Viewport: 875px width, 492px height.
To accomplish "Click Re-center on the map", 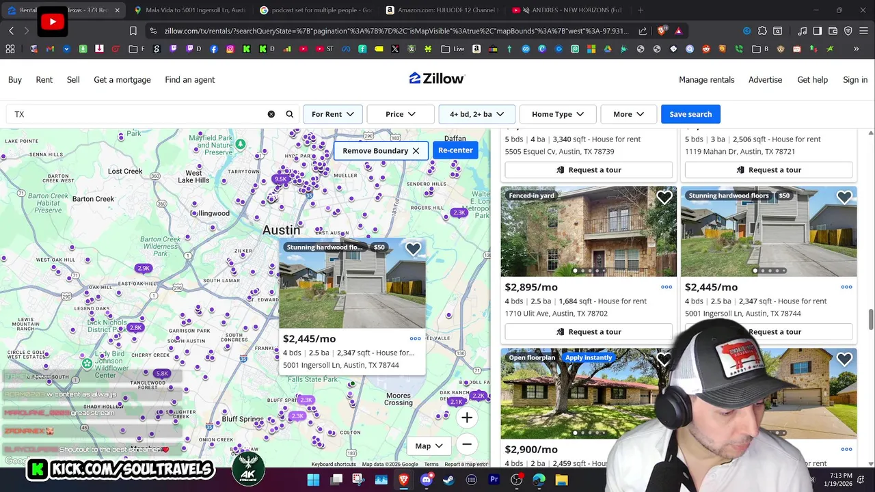I will (455, 150).
